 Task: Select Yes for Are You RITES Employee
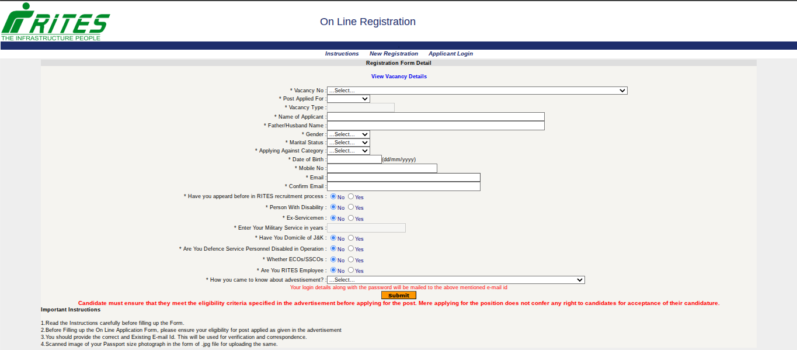pyautogui.click(x=351, y=270)
